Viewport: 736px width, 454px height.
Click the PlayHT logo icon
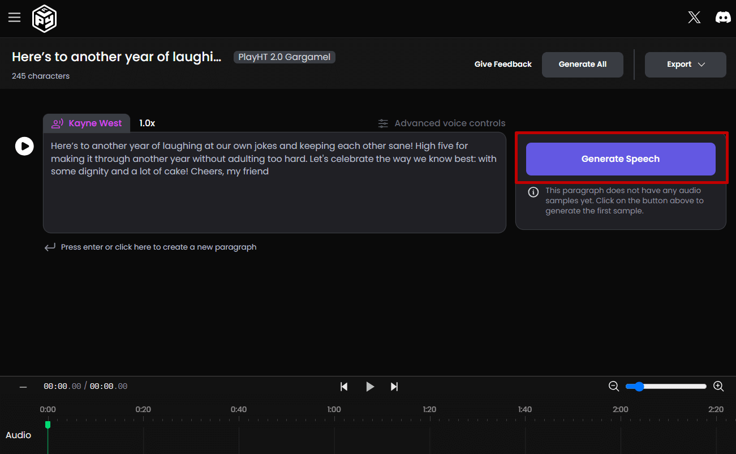click(44, 19)
